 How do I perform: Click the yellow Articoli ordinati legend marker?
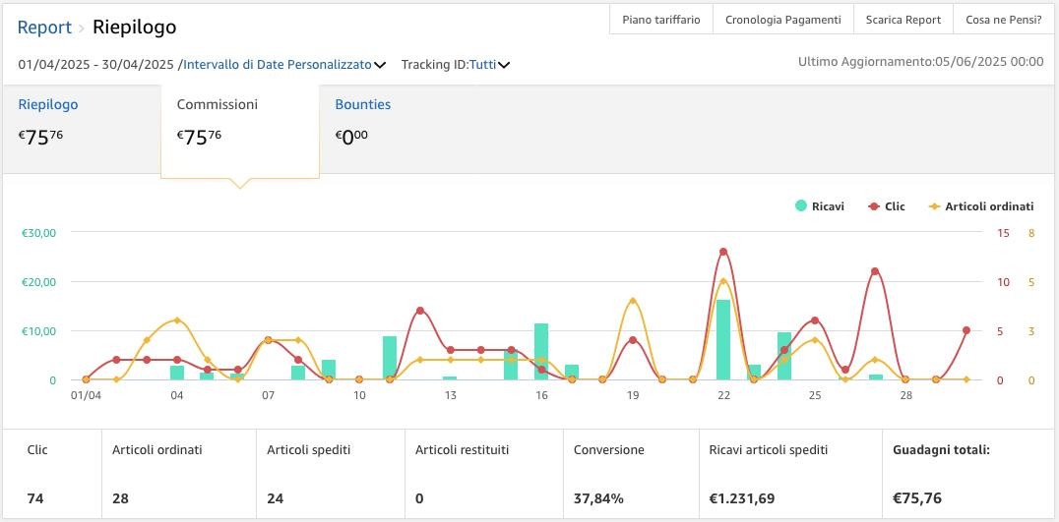click(x=935, y=206)
